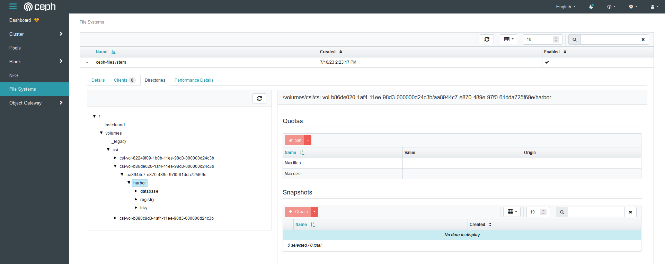This screenshot has height=264, width=665.
Task: Focus the snapshots search field
Action: coord(596,212)
